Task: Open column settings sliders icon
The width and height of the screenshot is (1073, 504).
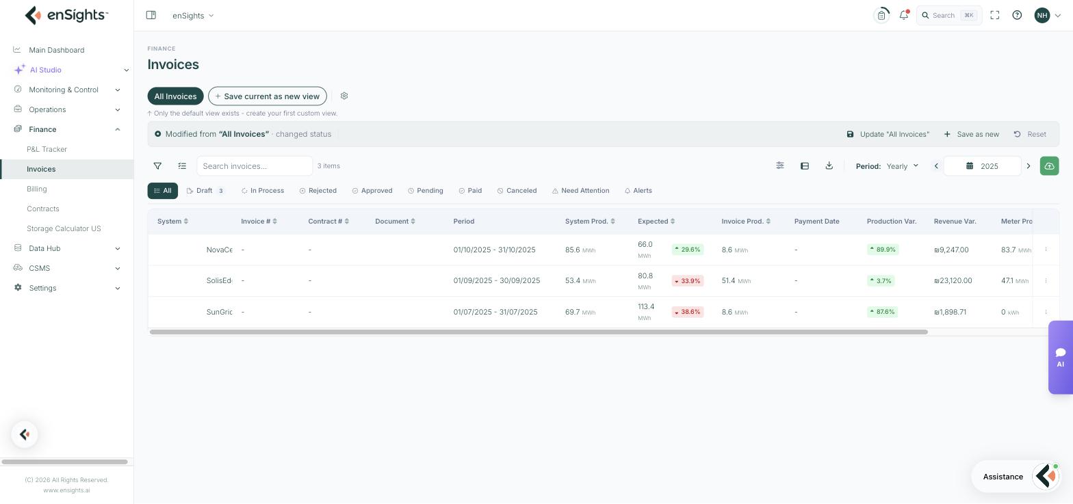Action: pos(780,166)
